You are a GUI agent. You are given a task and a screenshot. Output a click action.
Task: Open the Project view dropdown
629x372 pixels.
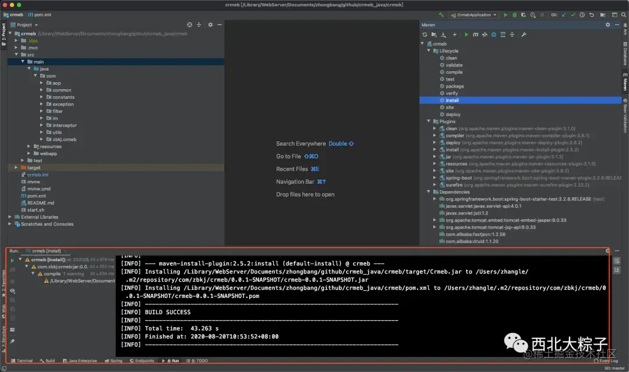[x=24, y=25]
